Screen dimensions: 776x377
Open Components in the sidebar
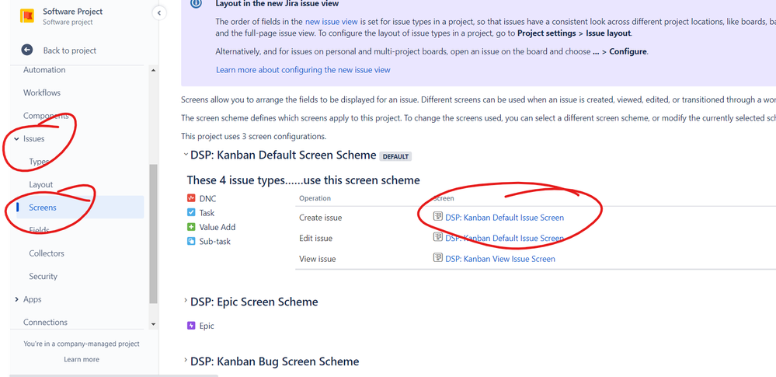tap(46, 115)
